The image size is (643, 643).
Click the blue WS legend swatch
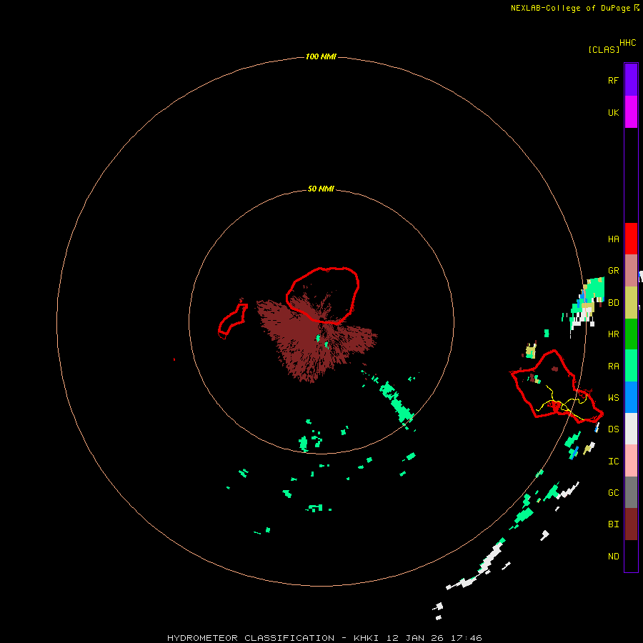click(631, 397)
